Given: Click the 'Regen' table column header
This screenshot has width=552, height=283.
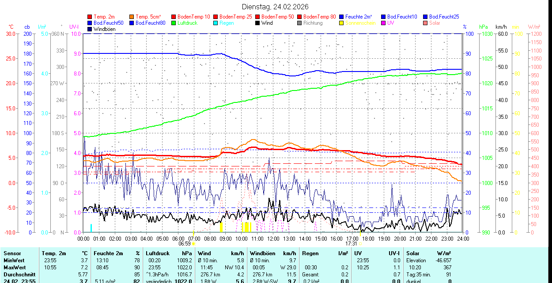Looking at the screenshot, I should click(x=310, y=253).
